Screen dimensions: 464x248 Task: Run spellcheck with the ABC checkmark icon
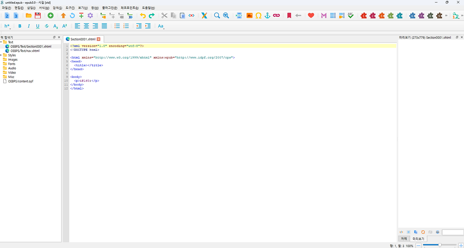pyautogui.click(x=351, y=16)
